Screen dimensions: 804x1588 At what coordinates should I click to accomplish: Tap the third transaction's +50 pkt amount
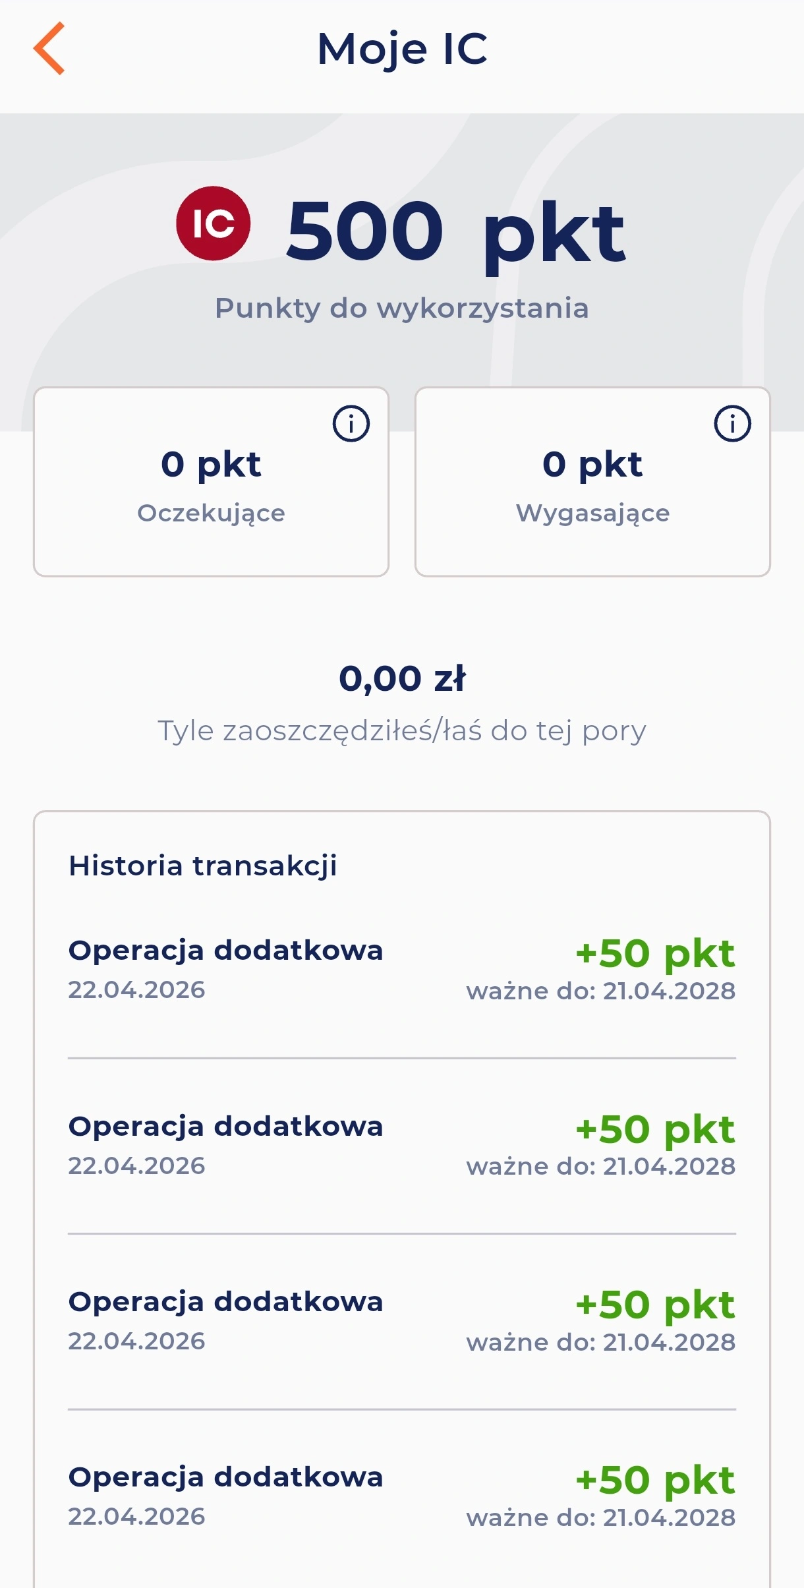(654, 1305)
